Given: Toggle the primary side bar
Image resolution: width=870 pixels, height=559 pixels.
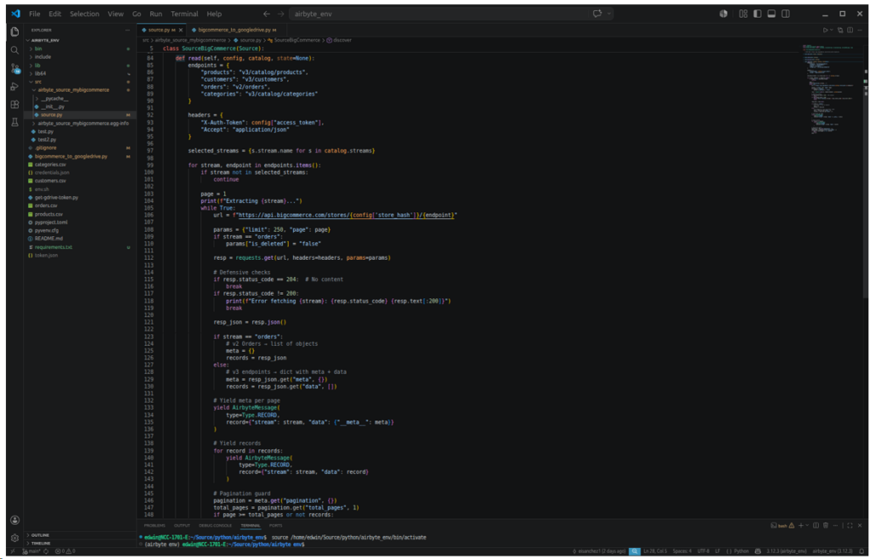Looking at the screenshot, I should [x=757, y=14].
